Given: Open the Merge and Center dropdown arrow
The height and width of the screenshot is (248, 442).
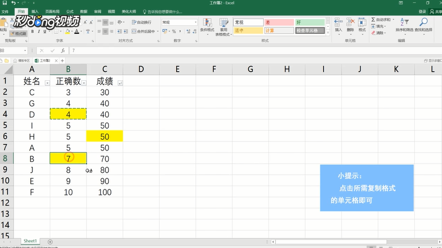Looking at the screenshot, I should click(x=158, y=31).
